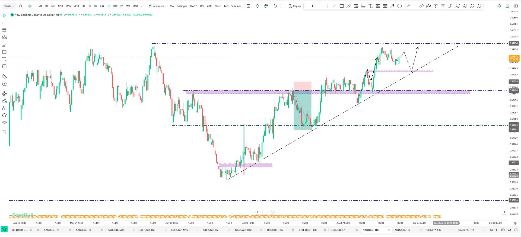Reset the chart view with the circular arrow
Viewport: 521px width, 237px height.
[x=272, y=212]
